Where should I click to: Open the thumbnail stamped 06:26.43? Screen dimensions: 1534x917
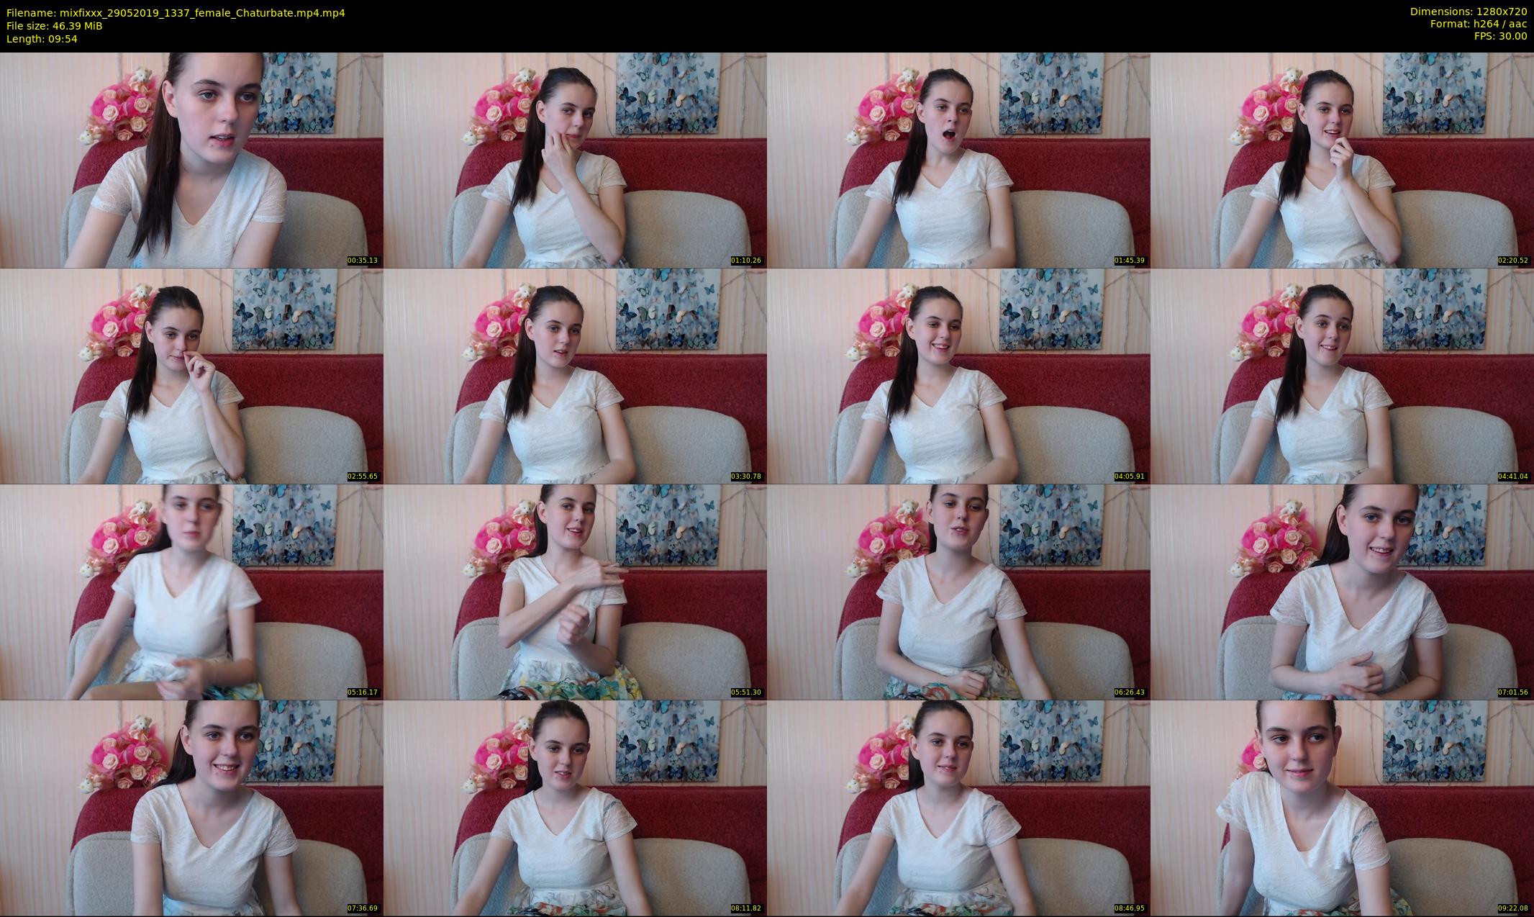point(958,592)
